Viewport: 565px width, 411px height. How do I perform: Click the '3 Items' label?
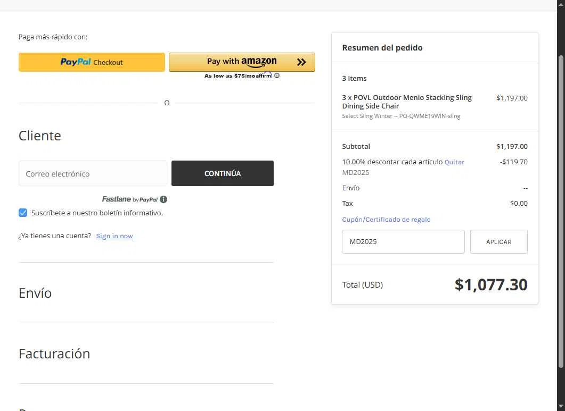click(x=354, y=79)
